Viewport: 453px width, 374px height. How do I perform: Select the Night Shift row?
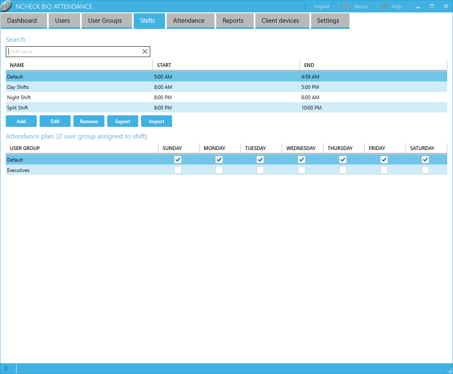click(x=19, y=98)
